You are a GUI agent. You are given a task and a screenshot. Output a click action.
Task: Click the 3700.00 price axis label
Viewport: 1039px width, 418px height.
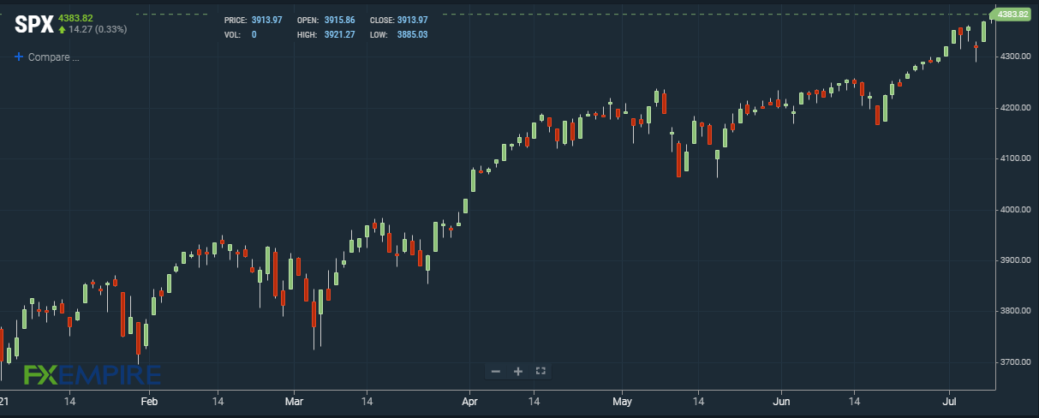pos(1012,362)
